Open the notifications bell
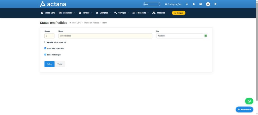The width and height of the screenshot is (258, 115). [x=194, y=4]
